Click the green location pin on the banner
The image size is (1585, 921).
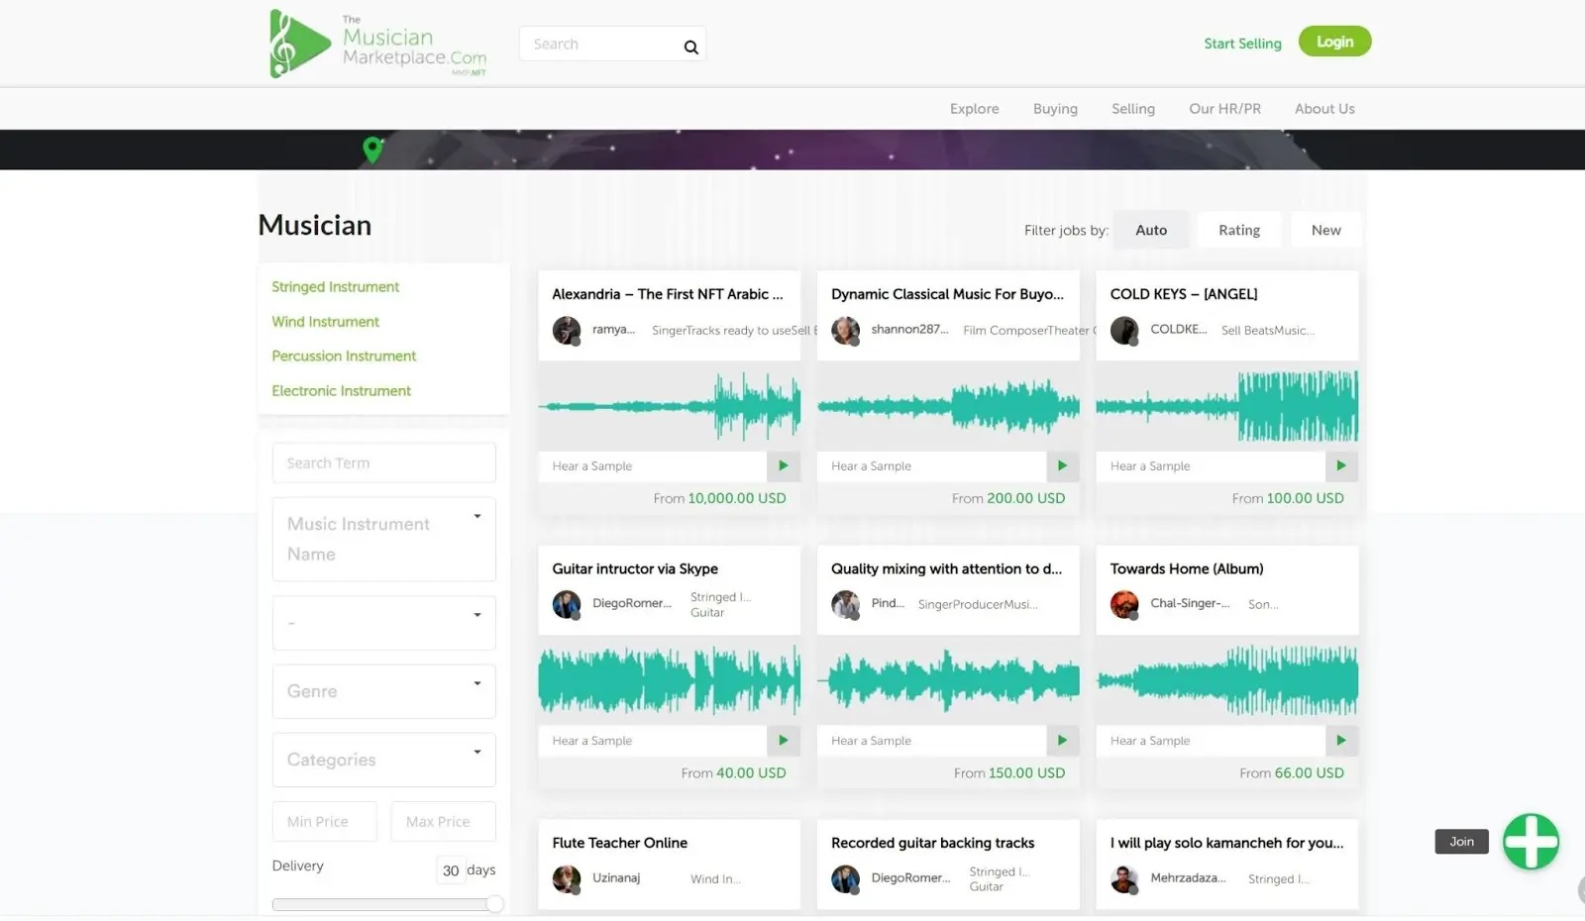point(372,149)
